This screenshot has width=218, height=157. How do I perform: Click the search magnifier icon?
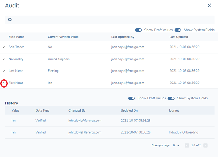click(x=10, y=20)
